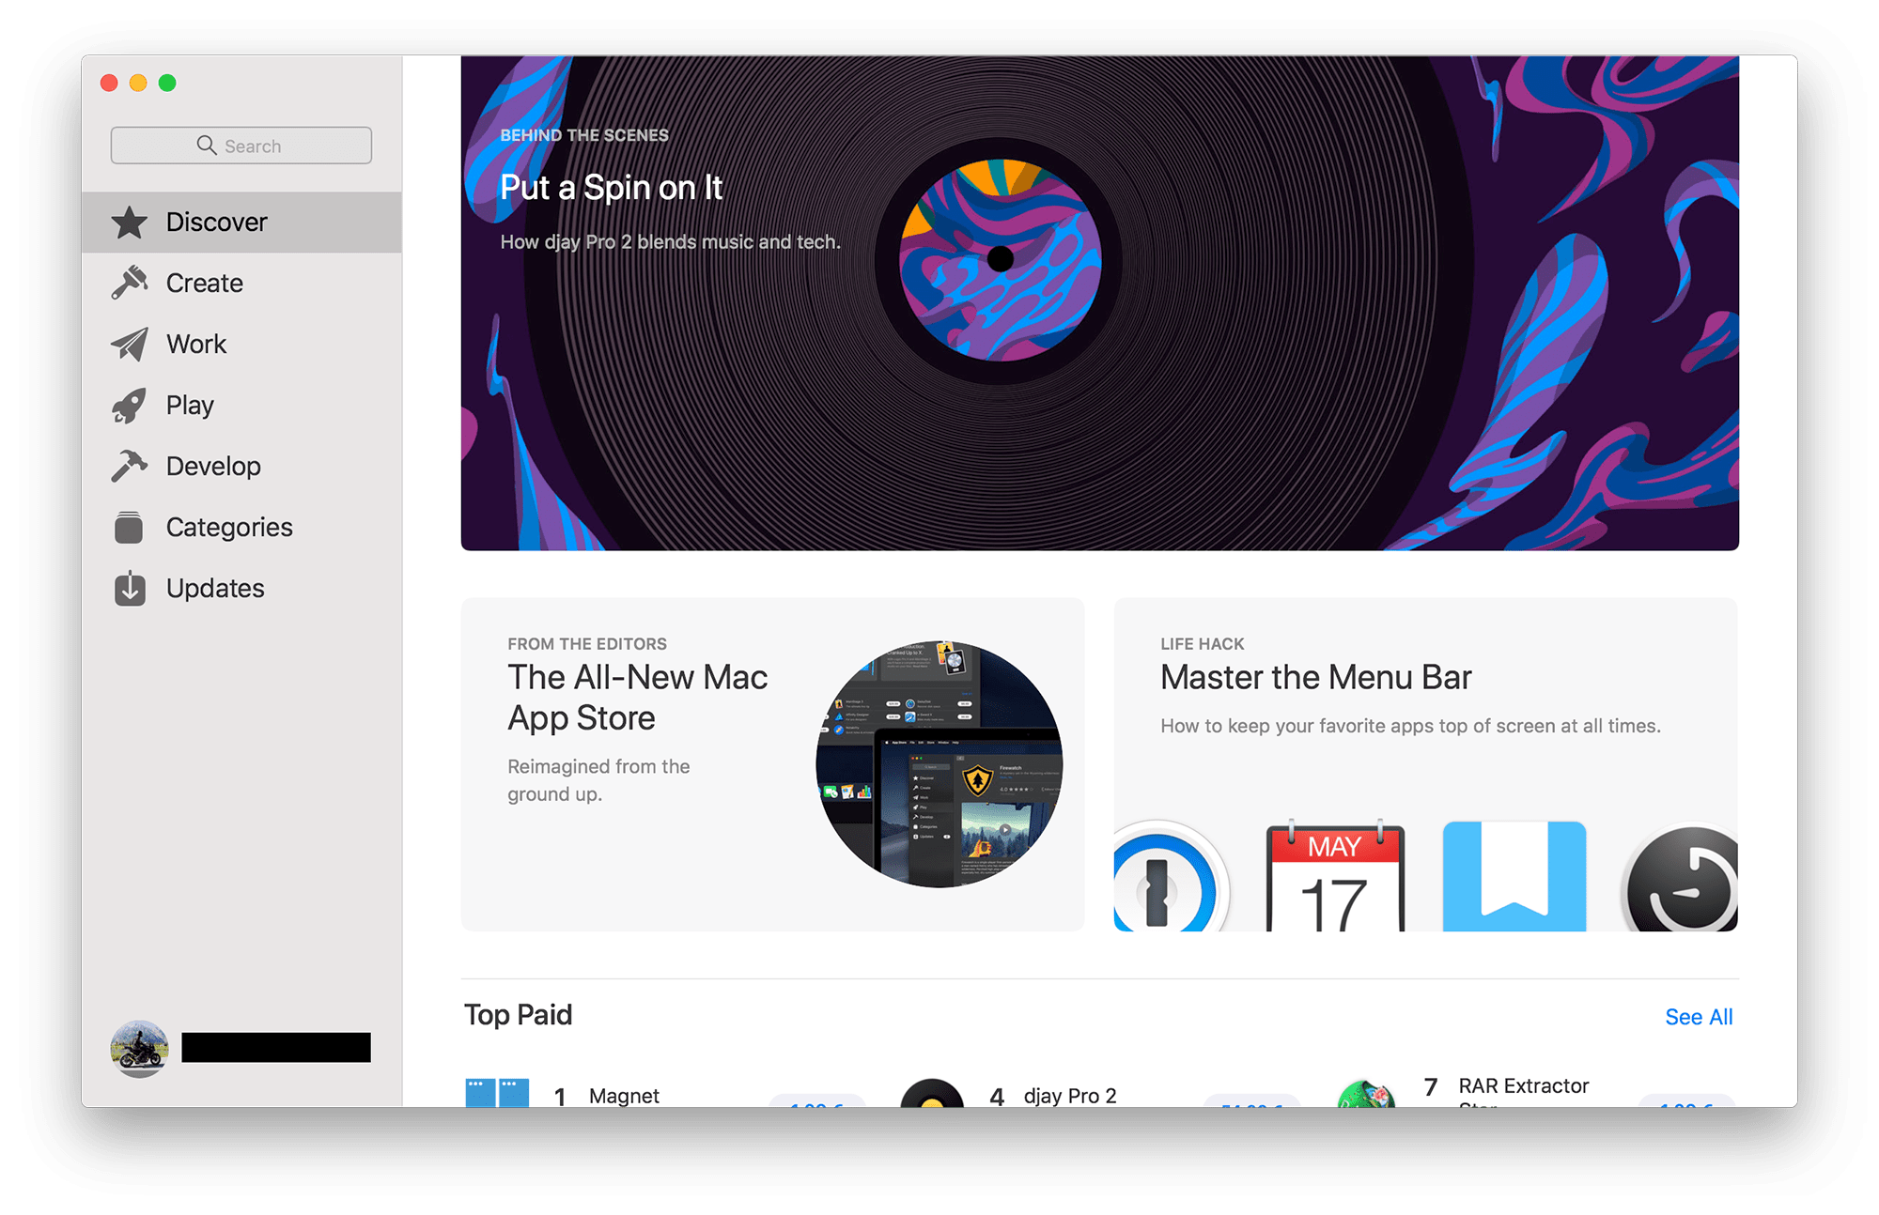The height and width of the screenshot is (1215, 1879).
Task: Select the Categories sidebar label
Action: tap(229, 528)
